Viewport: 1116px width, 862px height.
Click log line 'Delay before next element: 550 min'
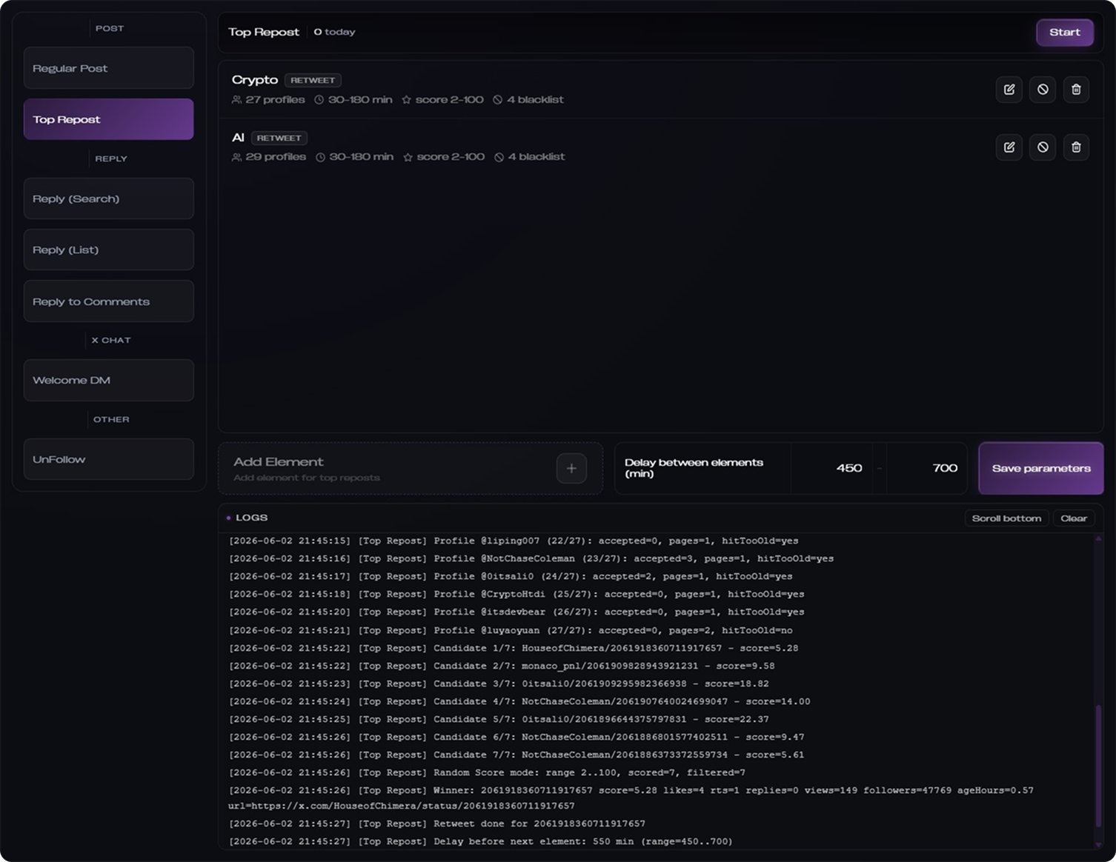(x=480, y=841)
